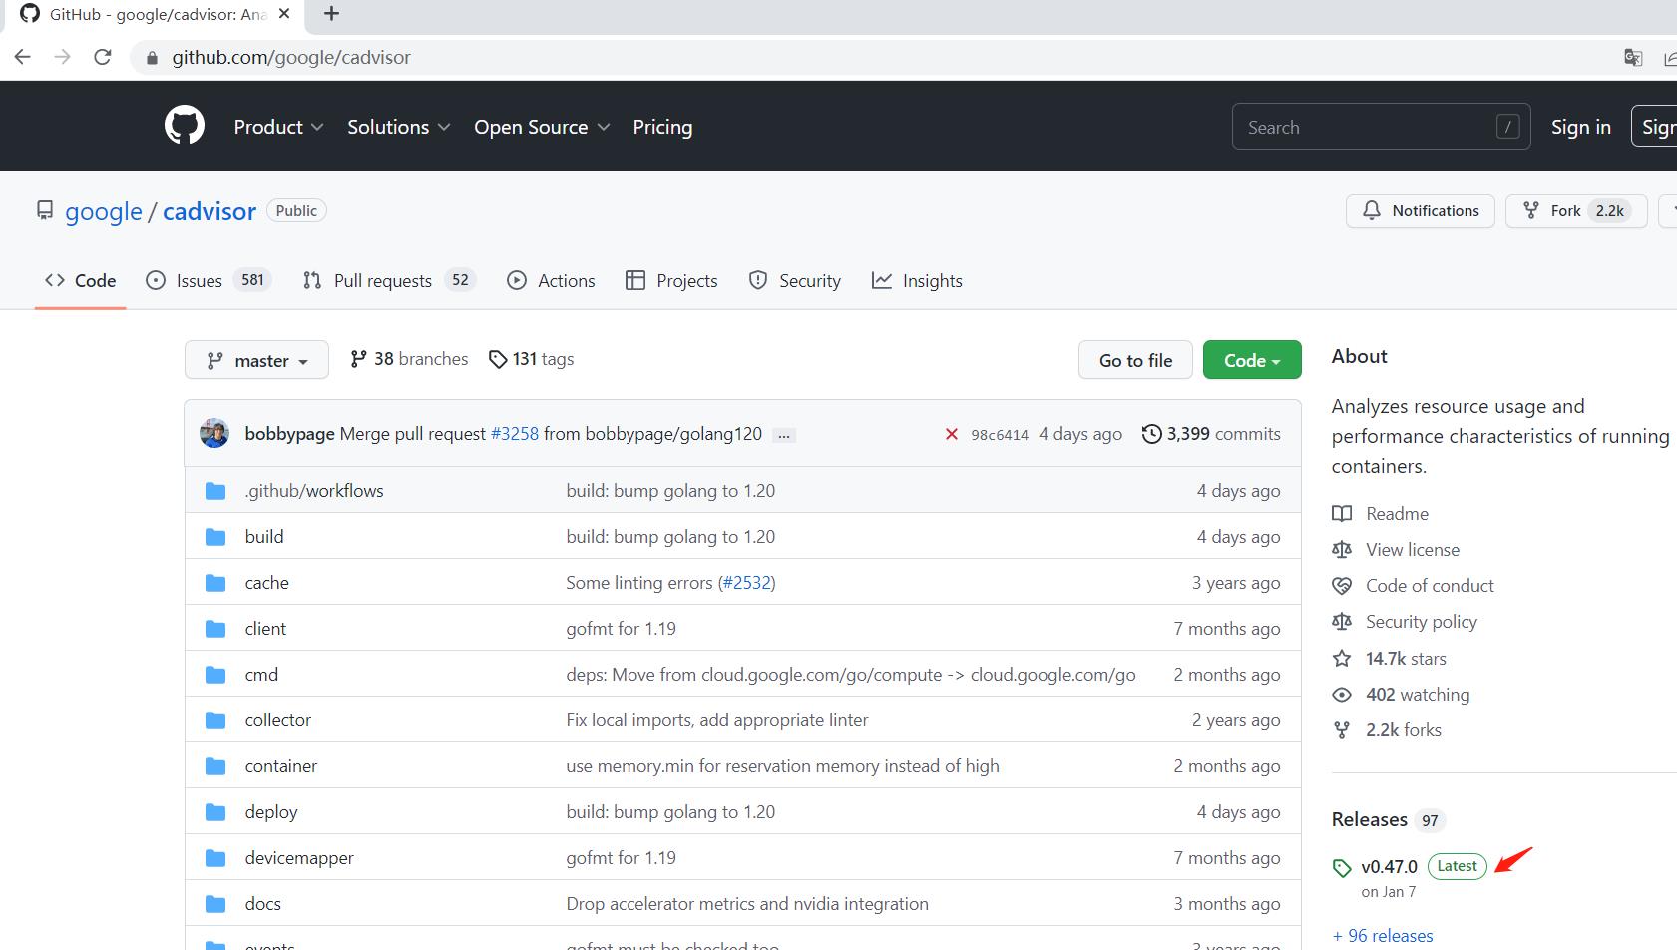Click View license link

click(x=1413, y=550)
